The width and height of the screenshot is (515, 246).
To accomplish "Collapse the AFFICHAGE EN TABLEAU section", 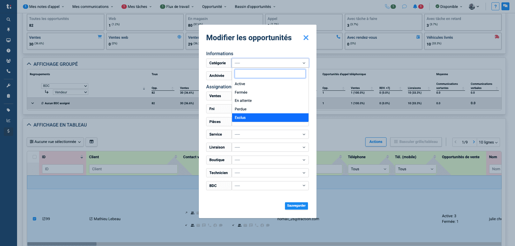I will click(x=29, y=125).
